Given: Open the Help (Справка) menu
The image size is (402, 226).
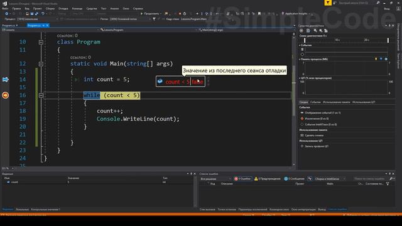Looking at the screenshot, I should pyautogui.click(x=138, y=9).
